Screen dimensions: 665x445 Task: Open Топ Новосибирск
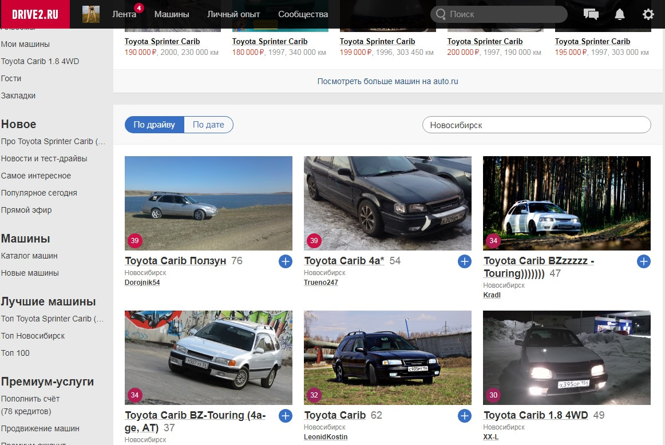[33, 336]
